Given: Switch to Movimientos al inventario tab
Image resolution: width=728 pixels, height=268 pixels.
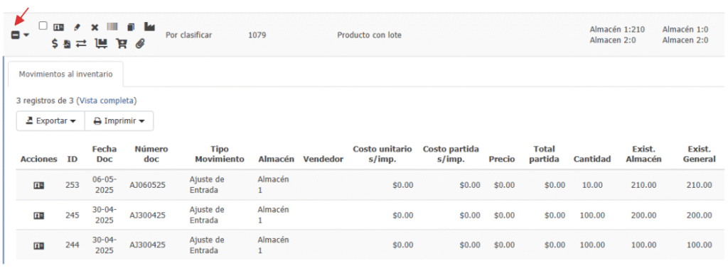Looking at the screenshot, I should [x=65, y=74].
